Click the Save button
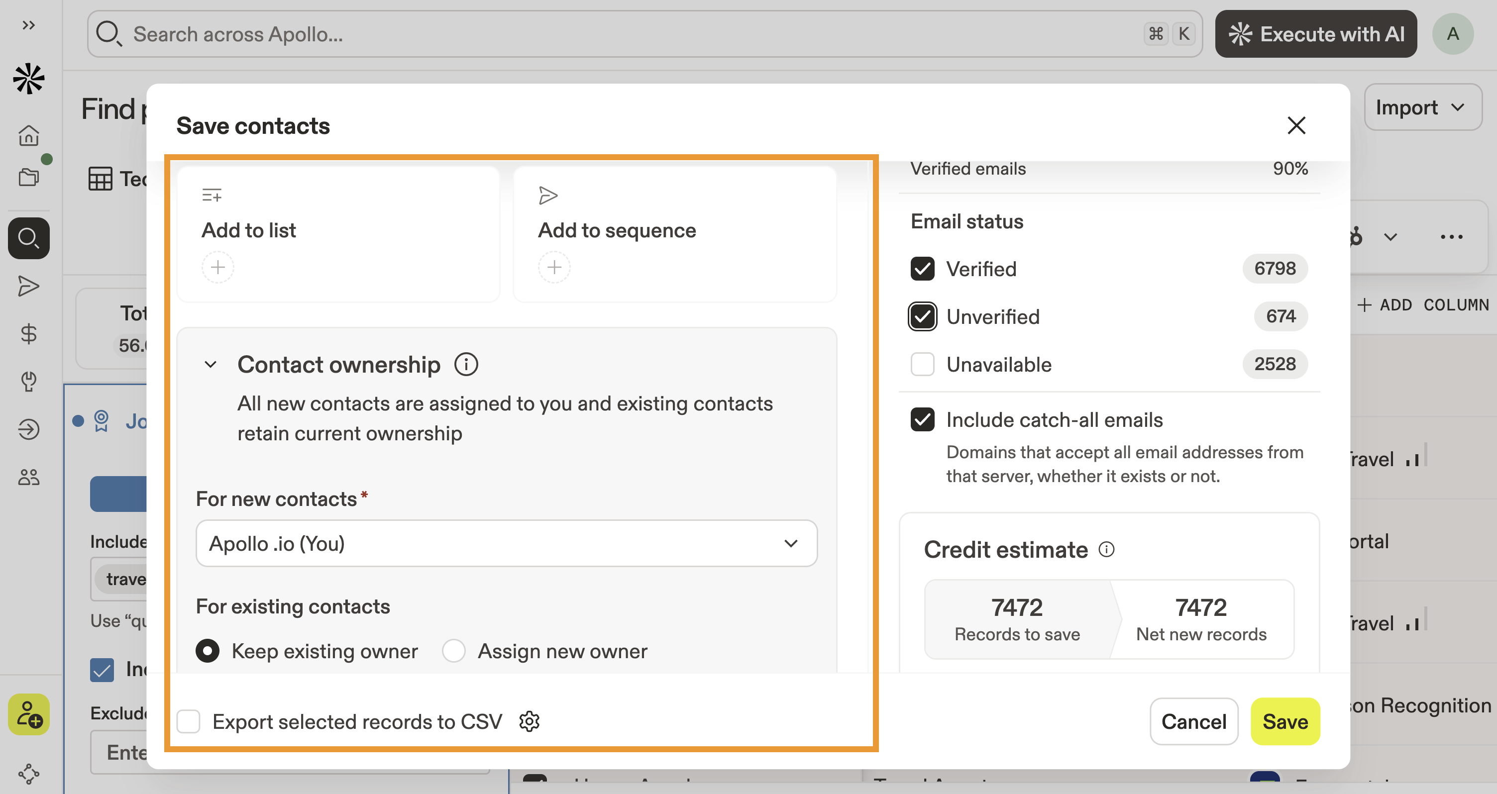Screen dimensions: 1497x794 pyautogui.click(x=1285, y=721)
